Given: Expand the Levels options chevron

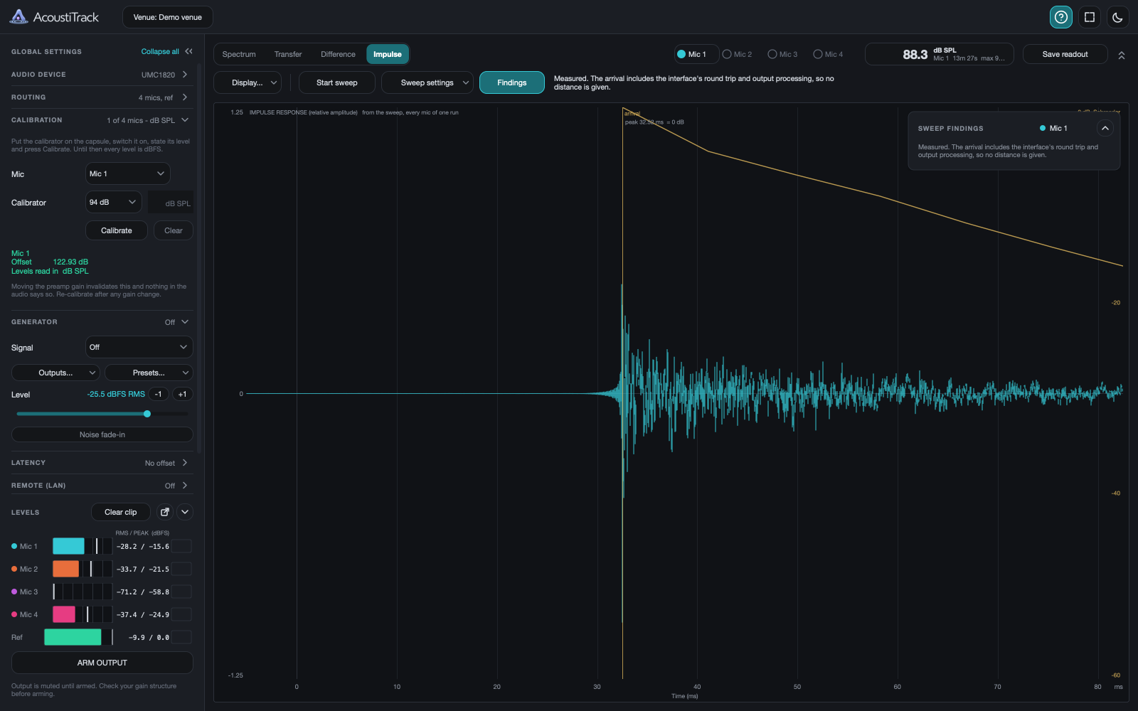Looking at the screenshot, I should point(185,512).
